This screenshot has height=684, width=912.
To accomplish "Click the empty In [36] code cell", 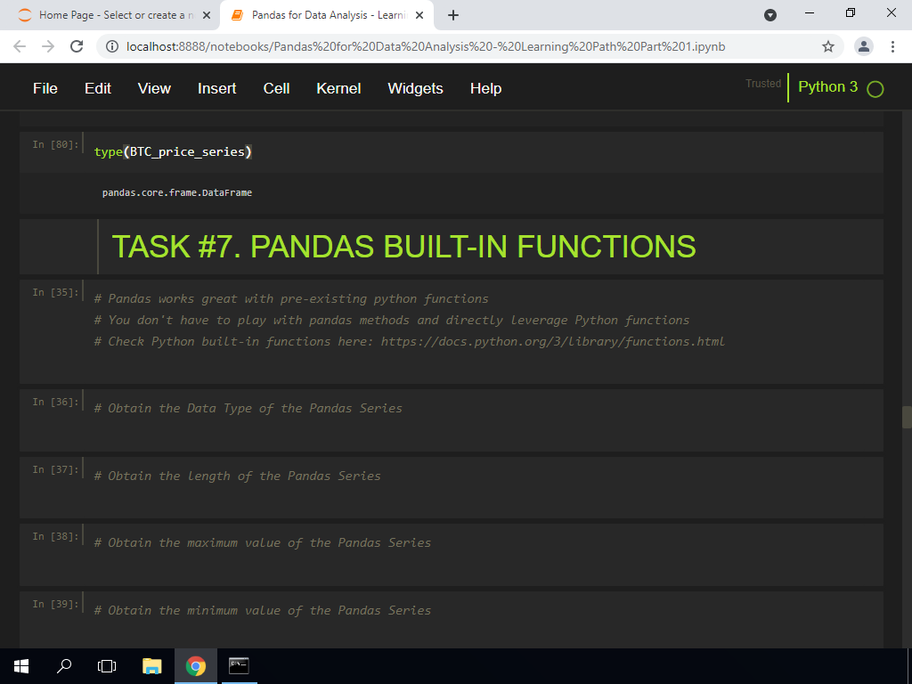I will pyautogui.click(x=356, y=419).
